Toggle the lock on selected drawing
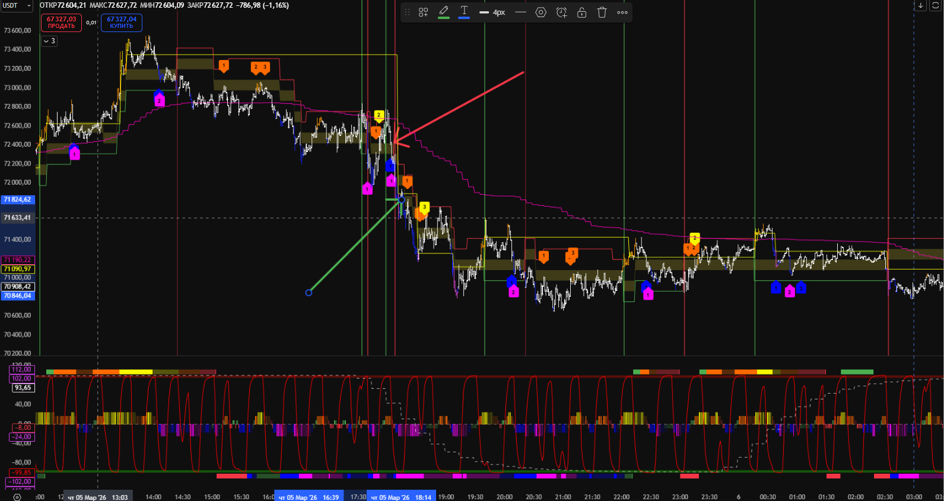The width and height of the screenshot is (944, 501). [x=581, y=12]
